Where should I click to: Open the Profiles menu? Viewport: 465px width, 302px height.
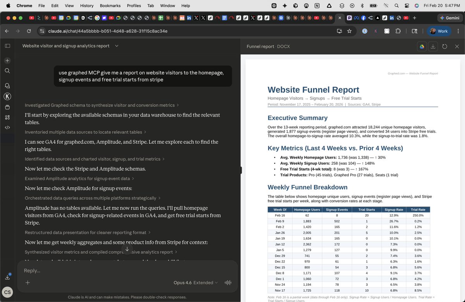click(x=134, y=5)
